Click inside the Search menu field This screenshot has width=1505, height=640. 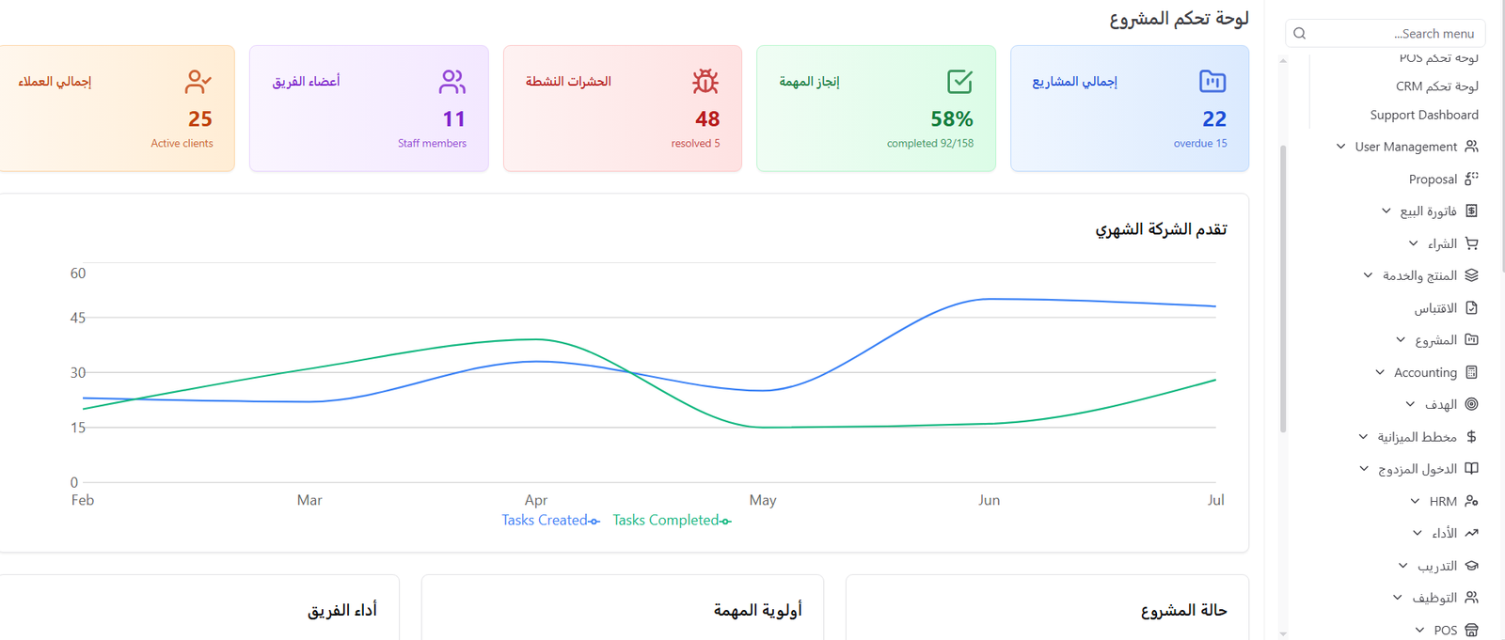tap(1385, 33)
